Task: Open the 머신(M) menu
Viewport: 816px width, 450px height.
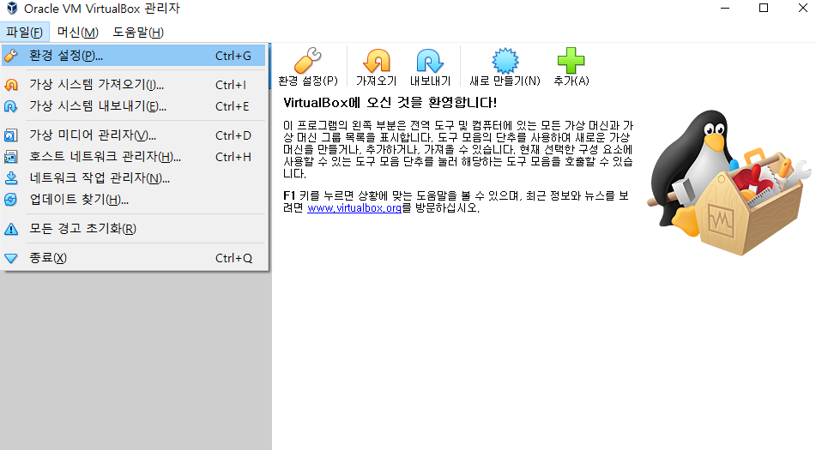Action: click(77, 33)
